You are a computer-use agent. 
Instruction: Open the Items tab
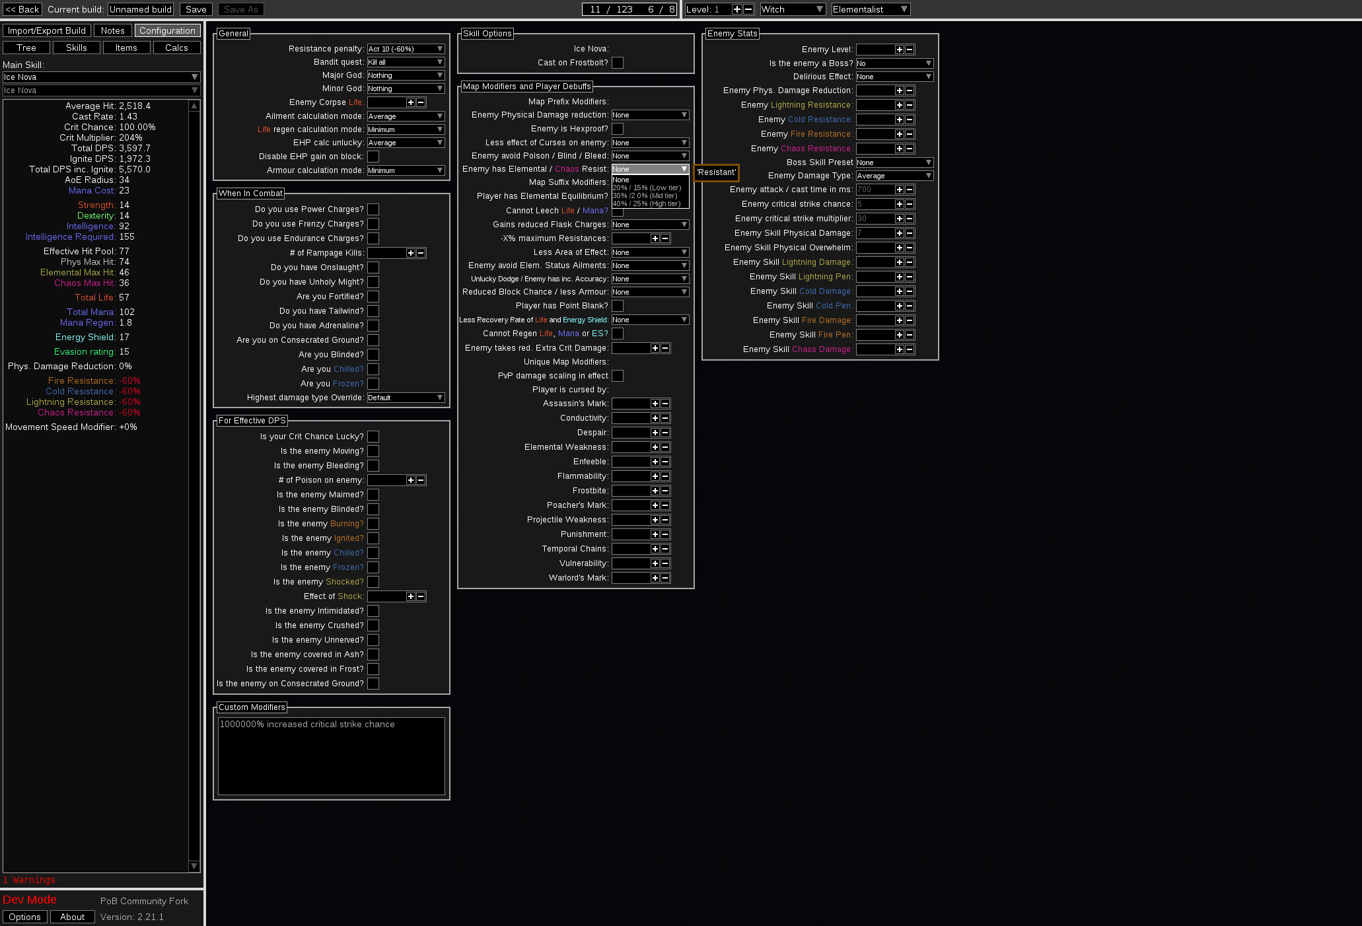126,47
